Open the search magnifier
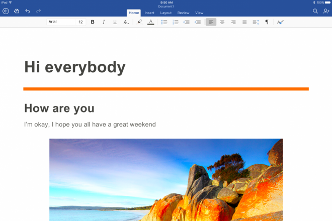Viewport: 332px width, 221px height. [x=315, y=11]
